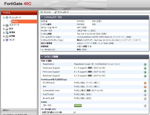
Task: Click [変更] link next to システム時間
Action: (x=104, y=34)
